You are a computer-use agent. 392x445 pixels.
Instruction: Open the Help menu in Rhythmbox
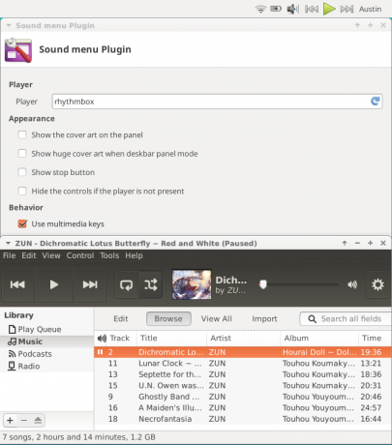tap(134, 255)
